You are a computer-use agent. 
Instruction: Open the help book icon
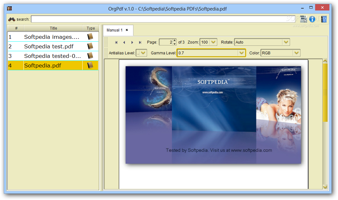point(324,19)
